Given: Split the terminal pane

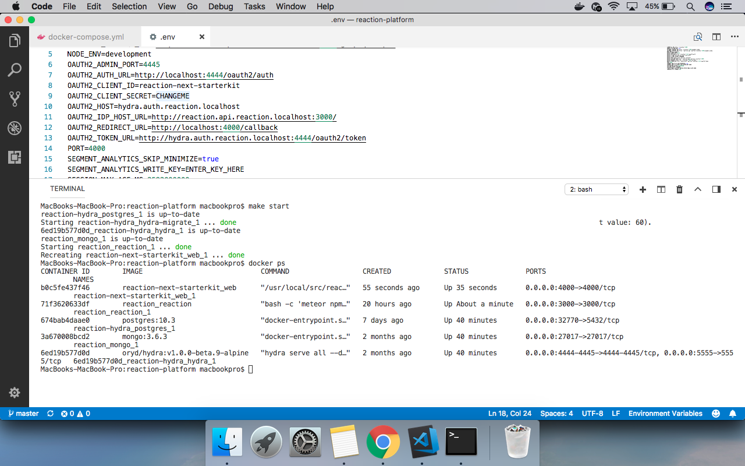Looking at the screenshot, I should click(661, 189).
